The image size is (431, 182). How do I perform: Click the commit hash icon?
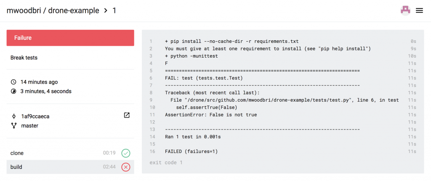(13, 116)
